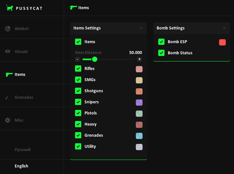
Task: Increase Item Distance with plus button
Action: pos(139,59)
